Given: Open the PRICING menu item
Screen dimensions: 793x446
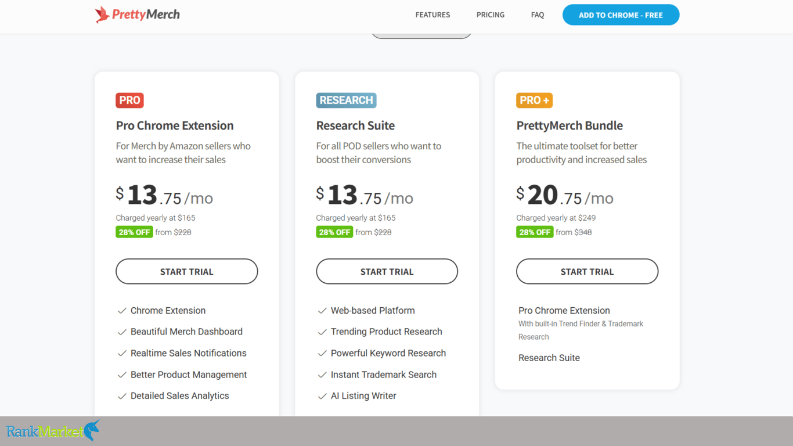Looking at the screenshot, I should [x=491, y=15].
